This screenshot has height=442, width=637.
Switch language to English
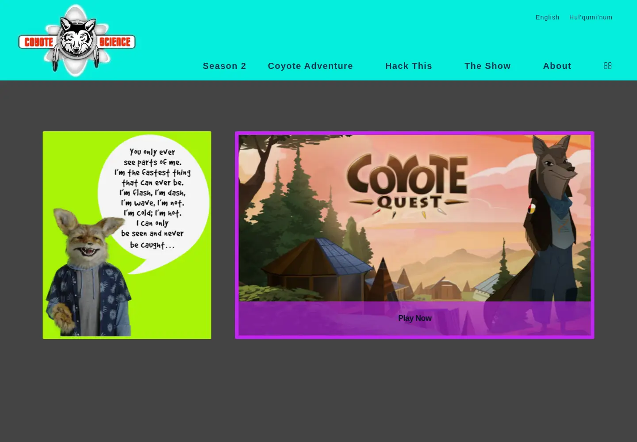click(x=548, y=17)
